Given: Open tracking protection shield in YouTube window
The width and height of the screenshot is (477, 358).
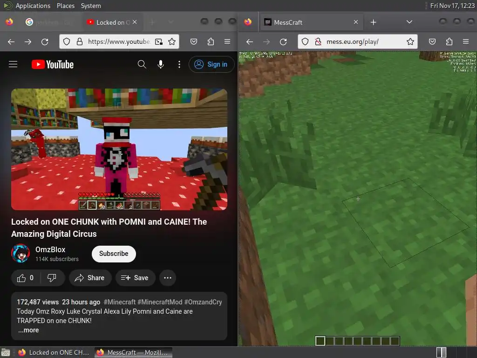Looking at the screenshot, I should pyautogui.click(x=67, y=41).
